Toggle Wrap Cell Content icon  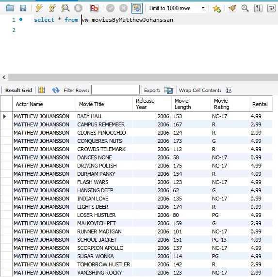click(229, 90)
